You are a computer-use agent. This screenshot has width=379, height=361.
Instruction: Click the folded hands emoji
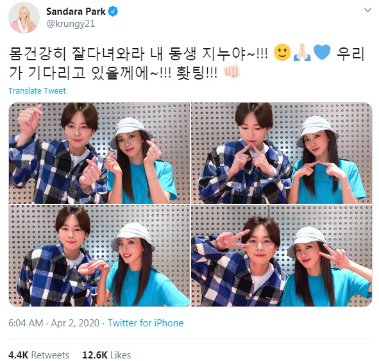[302, 53]
